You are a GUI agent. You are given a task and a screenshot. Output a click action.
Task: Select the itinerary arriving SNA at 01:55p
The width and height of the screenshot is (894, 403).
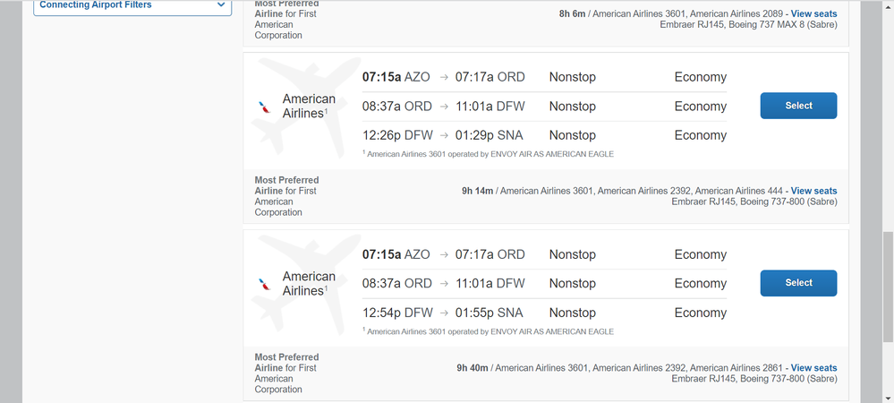(x=798, y=283)
